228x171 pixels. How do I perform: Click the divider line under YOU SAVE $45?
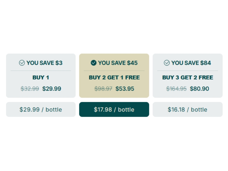tap(114, 71)
